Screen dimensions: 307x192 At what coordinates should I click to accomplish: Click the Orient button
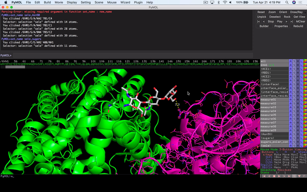point(283,12)
